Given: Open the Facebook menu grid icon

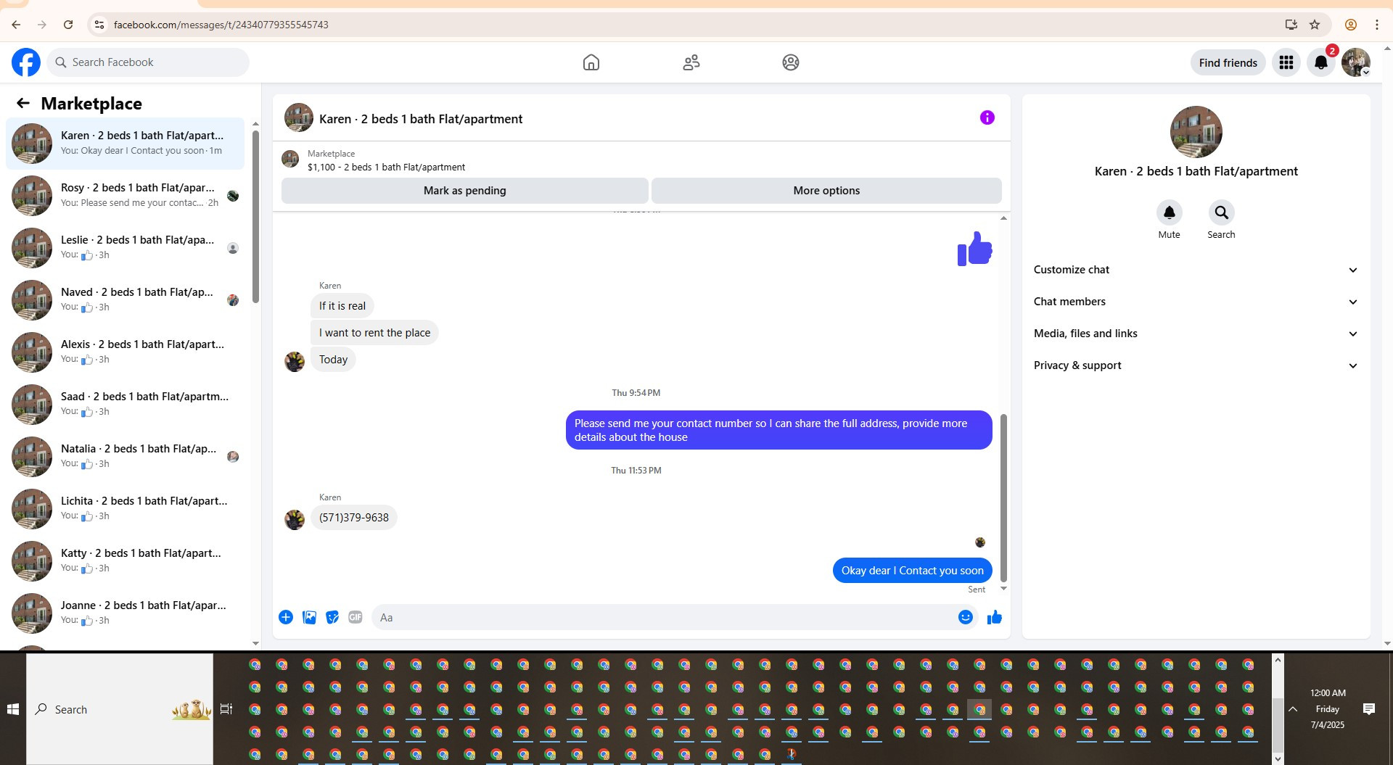Looking at the screenshot, I should pos(1286,62).
